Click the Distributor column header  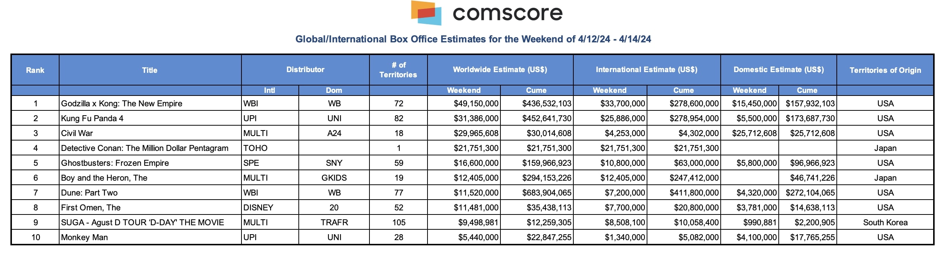click(305, 70)
